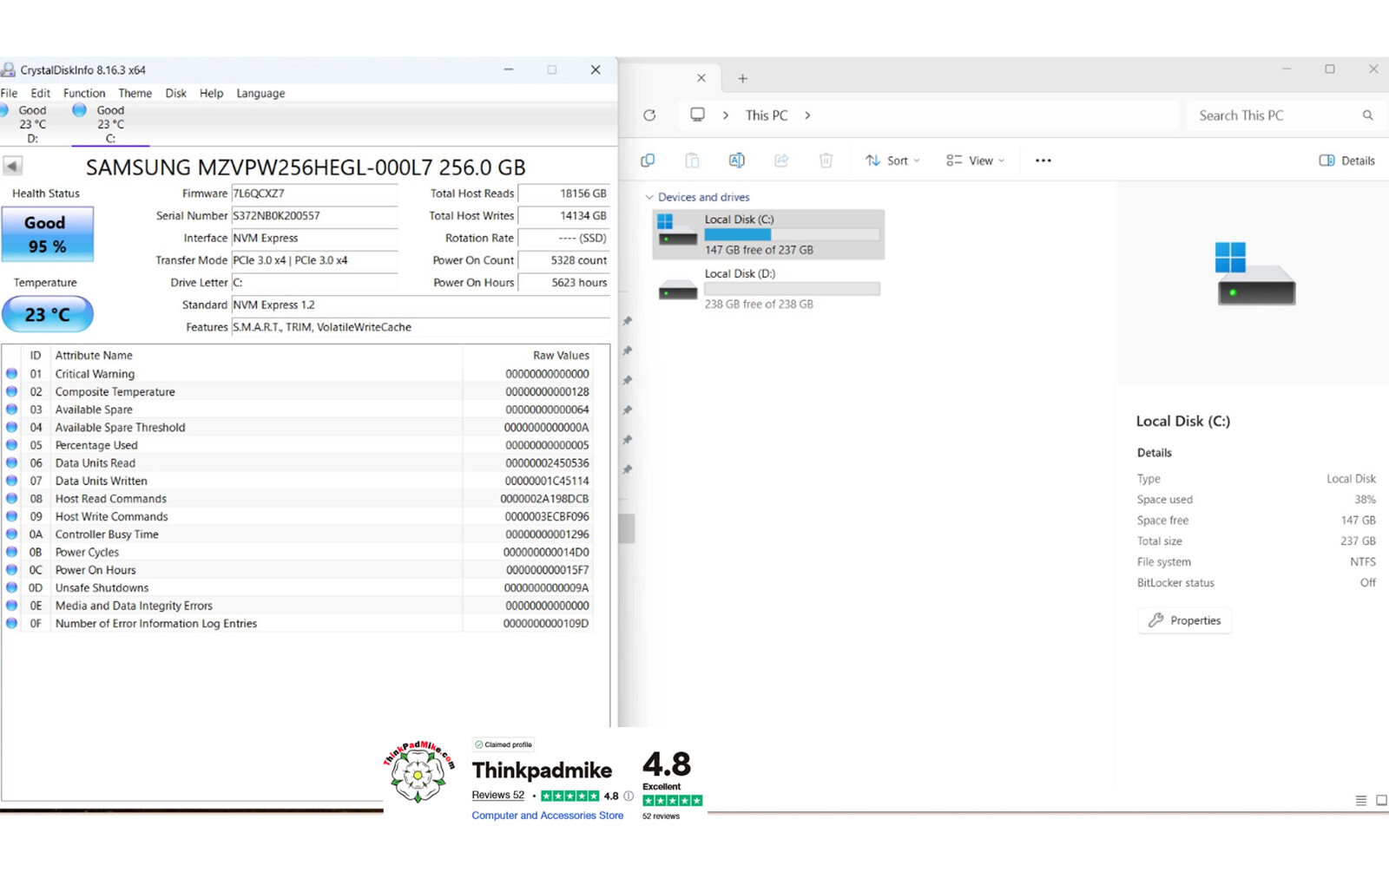Click the Serial Number field value

coord(314,215)
